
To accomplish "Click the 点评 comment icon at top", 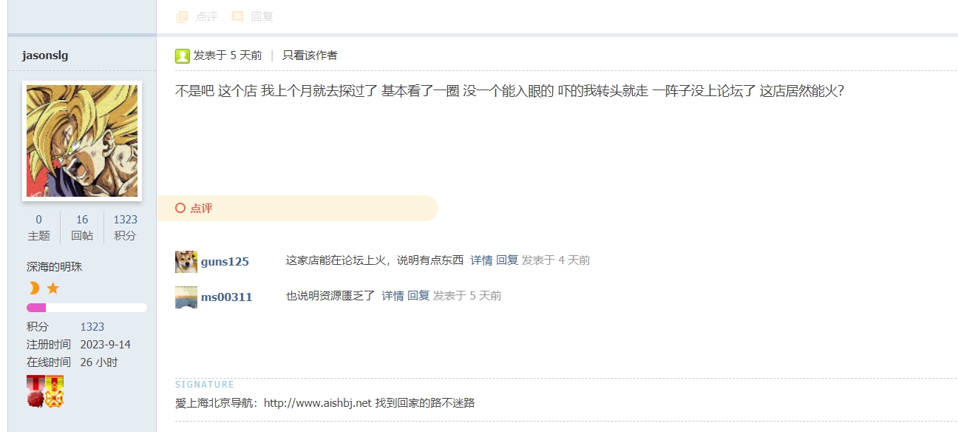I will [x=182, y=16].
